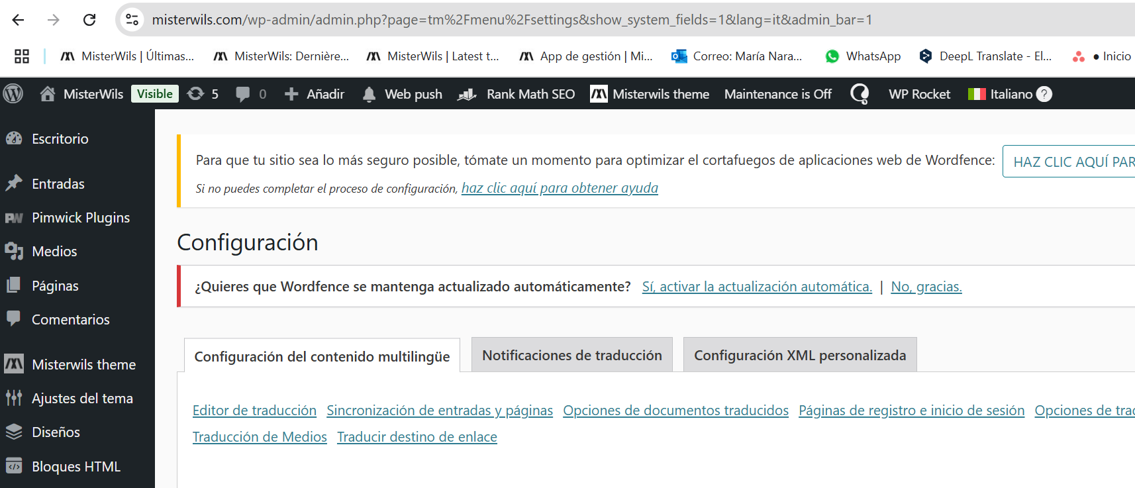
Task: Select Configuración del contenido multilingüe tab
Action: click(322, 356)
